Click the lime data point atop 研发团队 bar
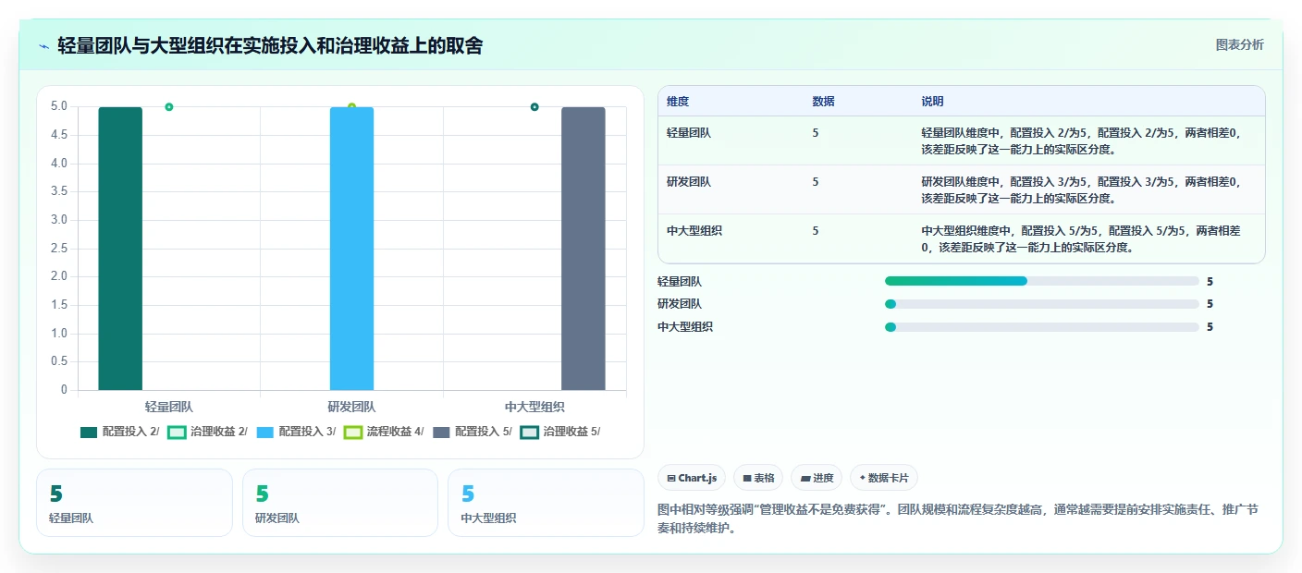This screenshot has height=573, width=1302. point(351,107)
